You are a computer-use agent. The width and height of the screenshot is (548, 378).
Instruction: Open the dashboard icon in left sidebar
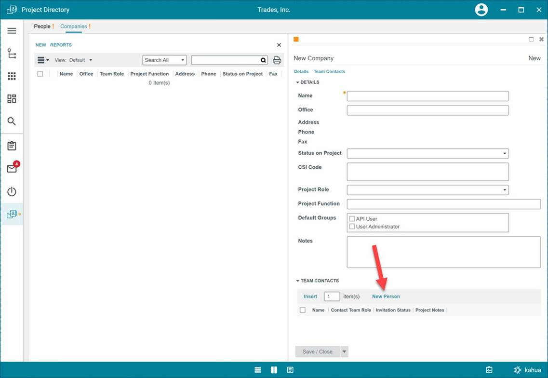(x=12, y=99)
